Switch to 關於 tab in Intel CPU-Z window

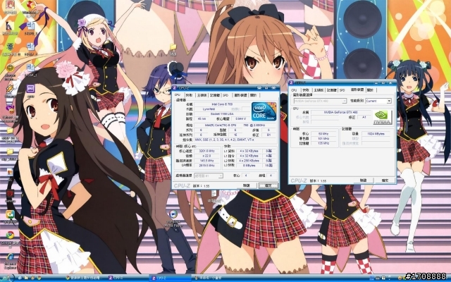pos(253,95)
